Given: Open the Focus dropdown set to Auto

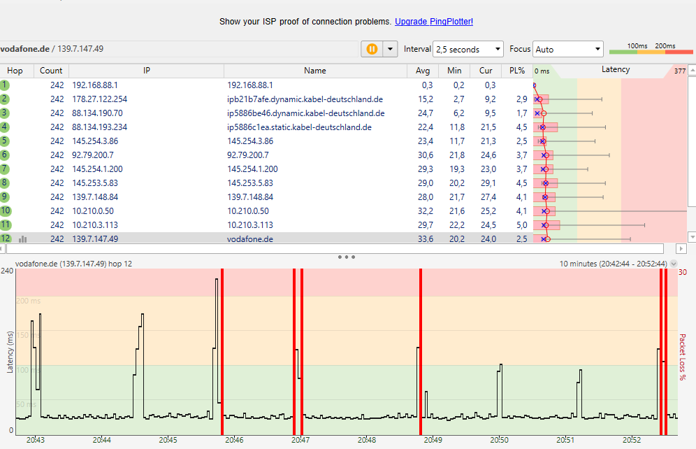Looking at the screenshot, I should [x=567, y=49].
